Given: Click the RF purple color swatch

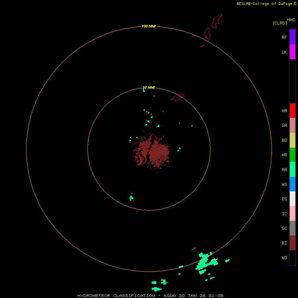Looking at the screenshot, I should (x=292, y=37).
